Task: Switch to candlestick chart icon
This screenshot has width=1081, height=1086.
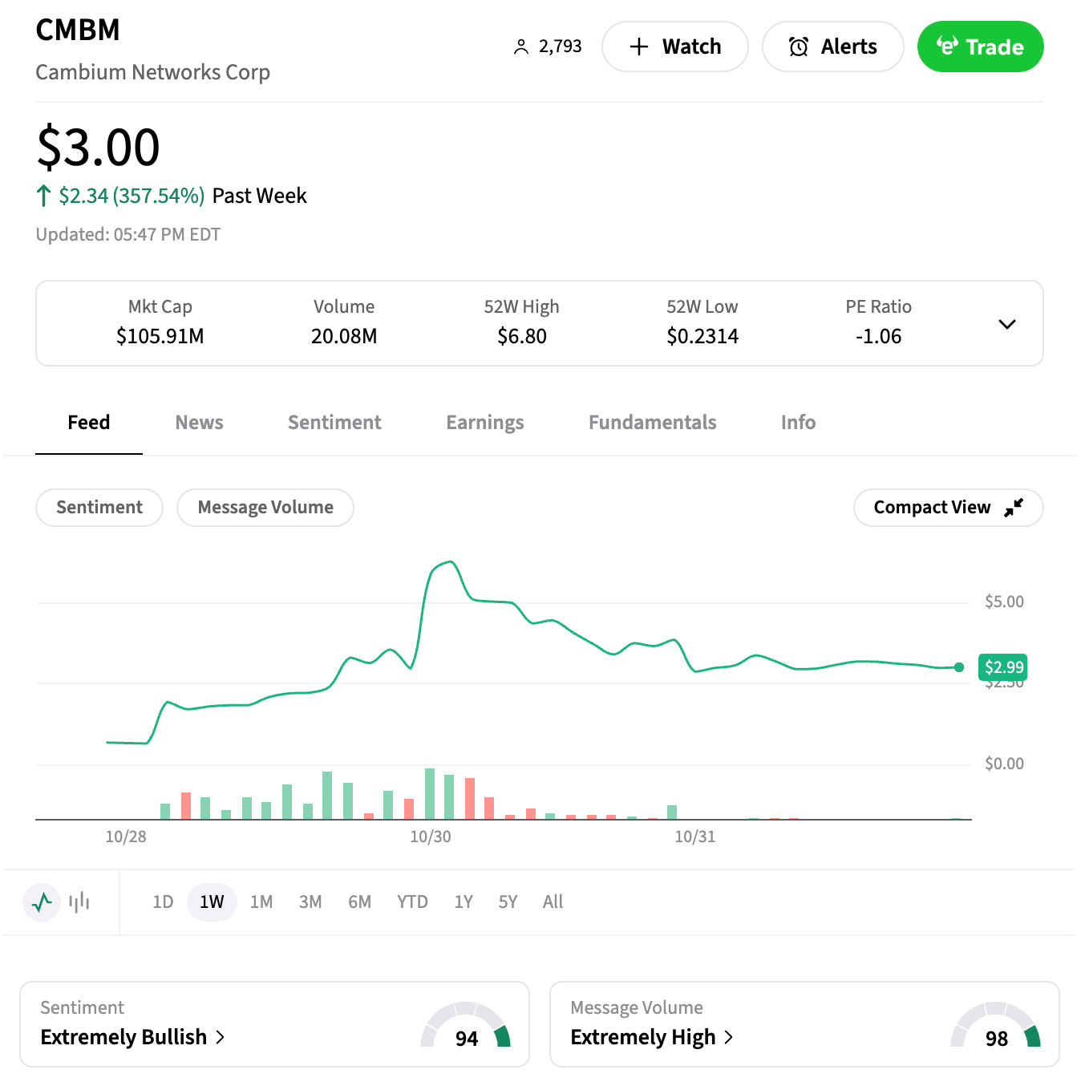Action: tap(79, 902)
